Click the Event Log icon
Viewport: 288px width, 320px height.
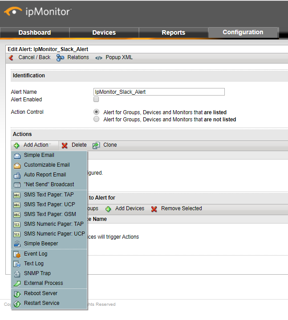click(17, 254)
